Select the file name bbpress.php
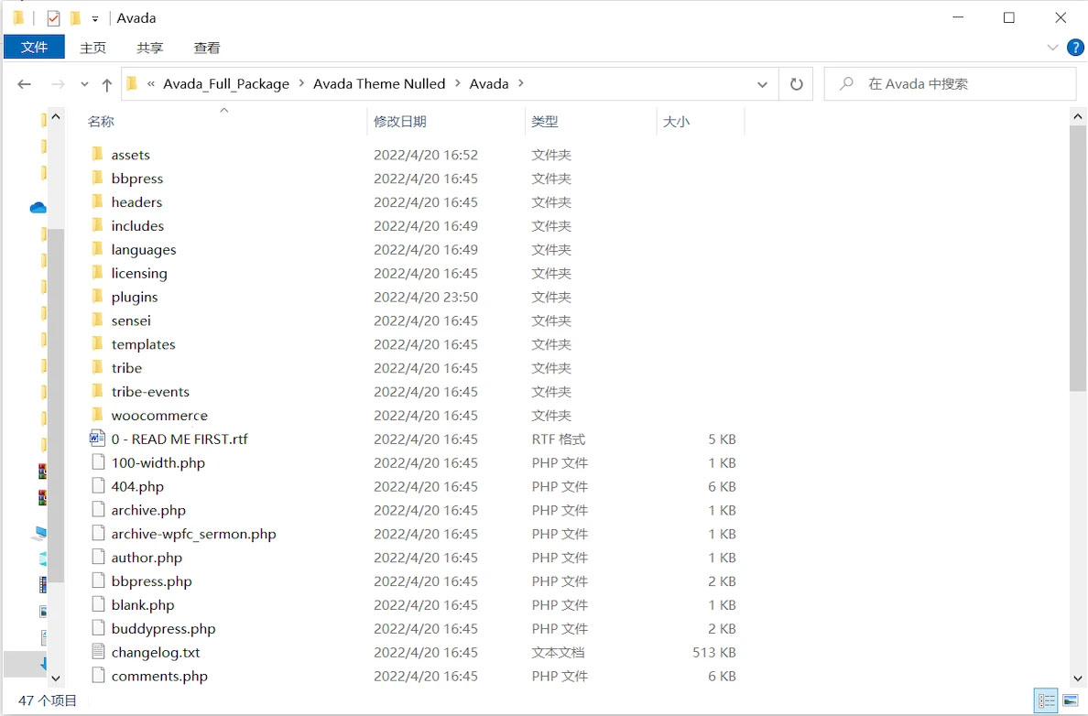This screenshot has height=716, width=1088. coord(151,581)
